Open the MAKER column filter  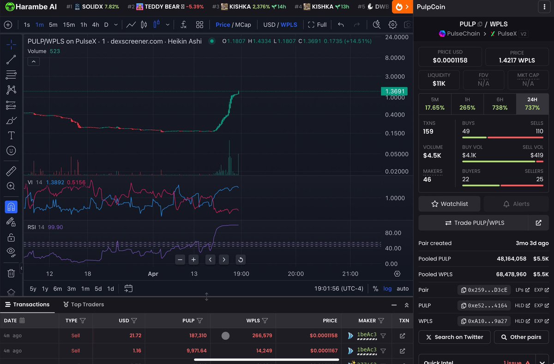click(381, 321)
